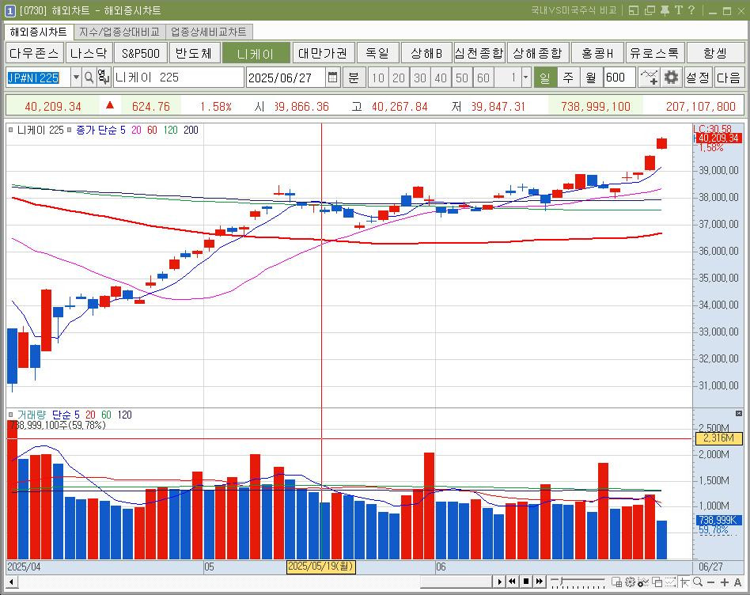
Task: Open help question mark icon in title bar
Action: point(691,10)
